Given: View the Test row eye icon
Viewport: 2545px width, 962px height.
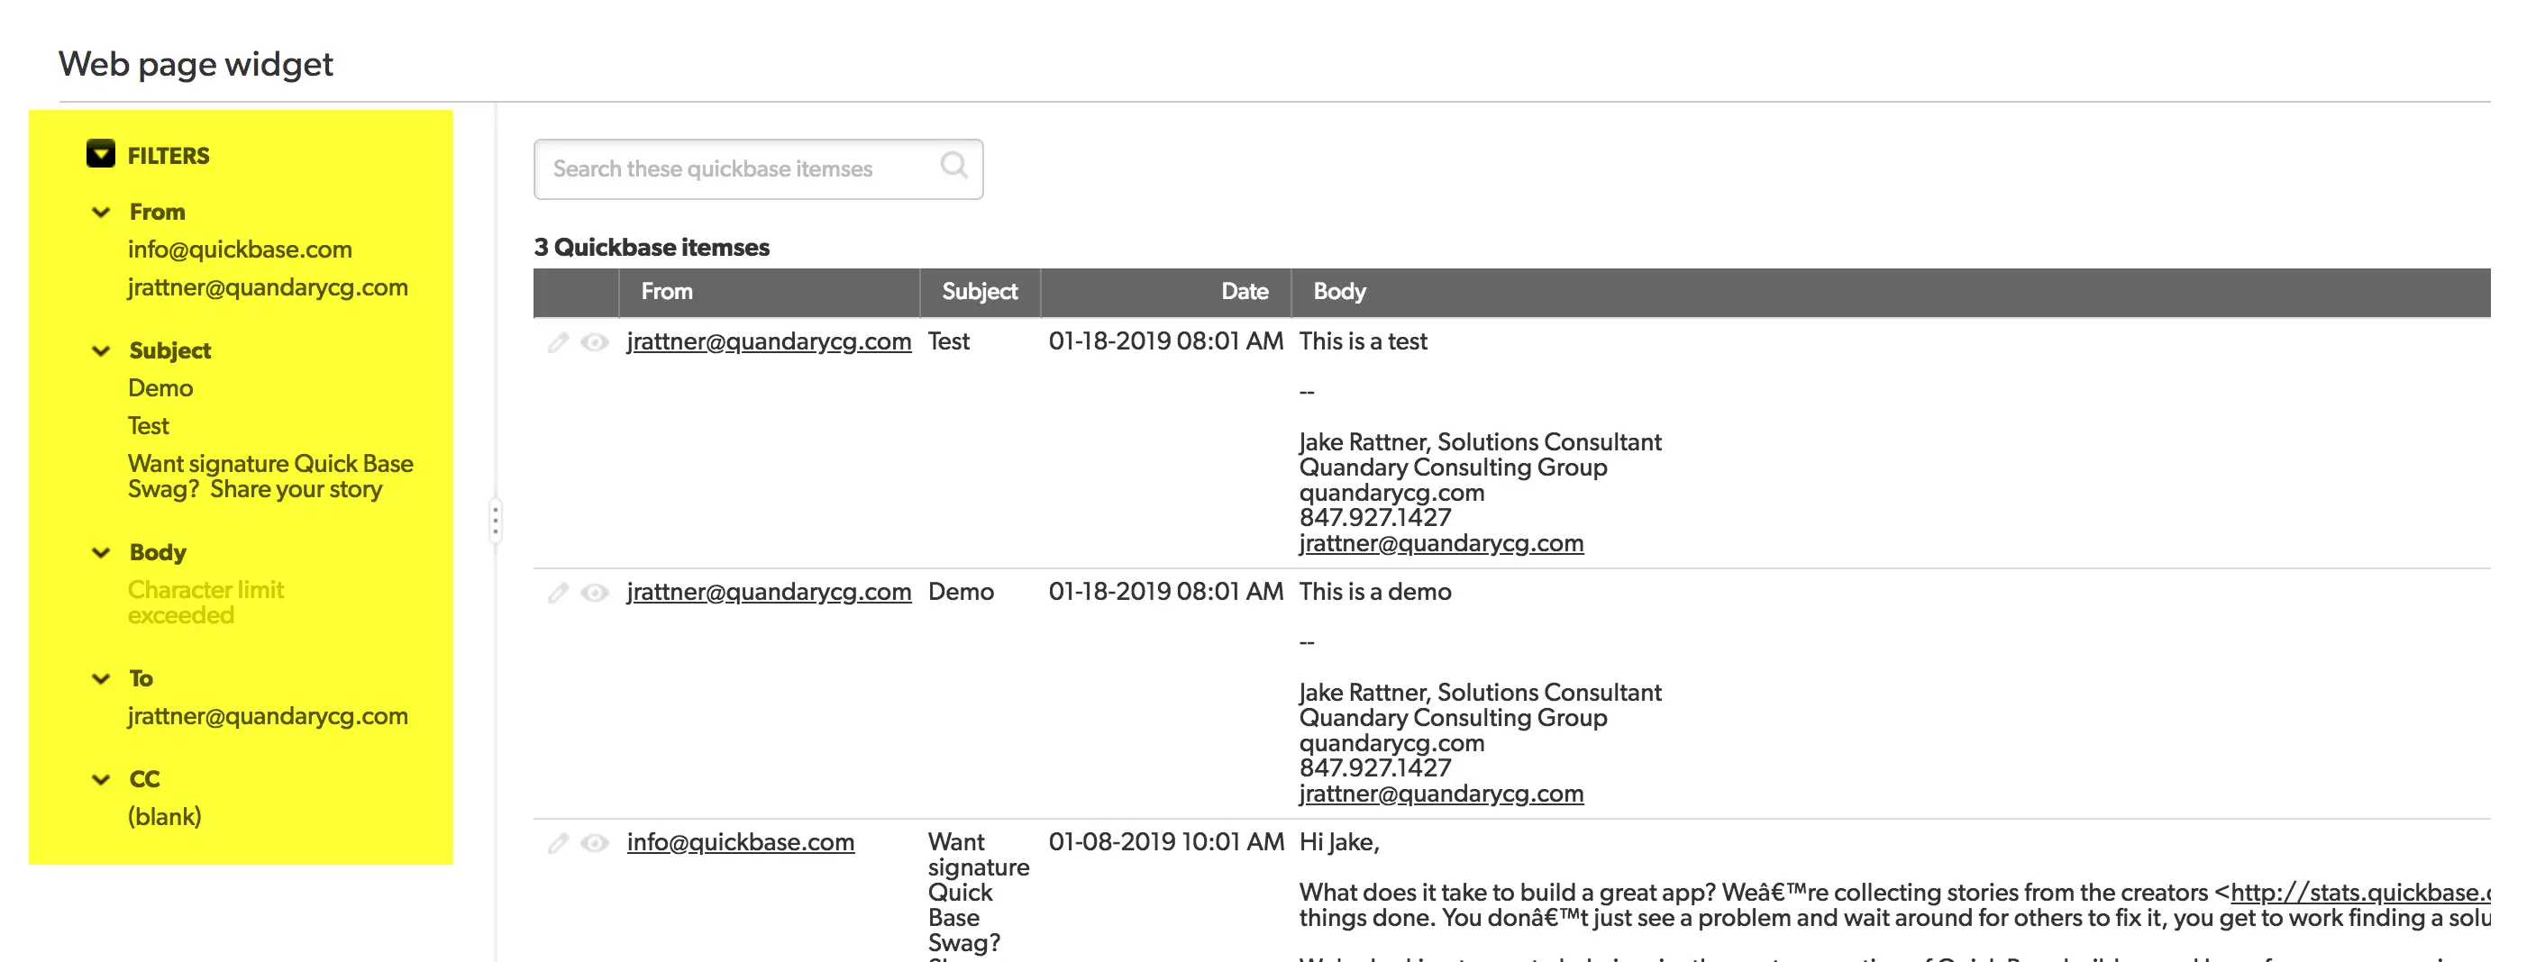Looking at the screenshot, I should 595,341.
